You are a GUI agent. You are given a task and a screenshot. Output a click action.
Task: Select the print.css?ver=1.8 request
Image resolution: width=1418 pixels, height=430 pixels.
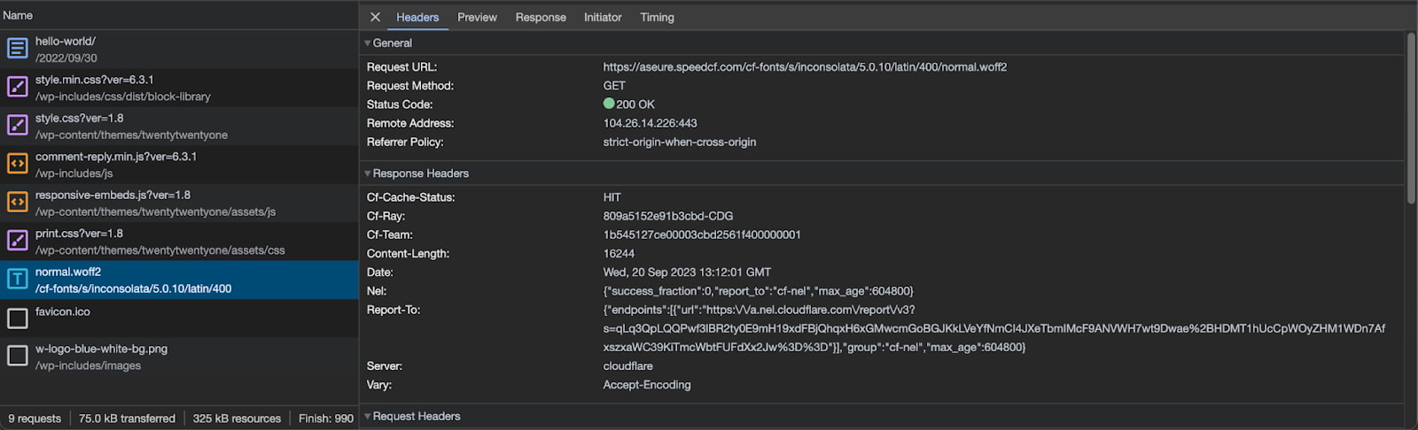pos(179,242)
